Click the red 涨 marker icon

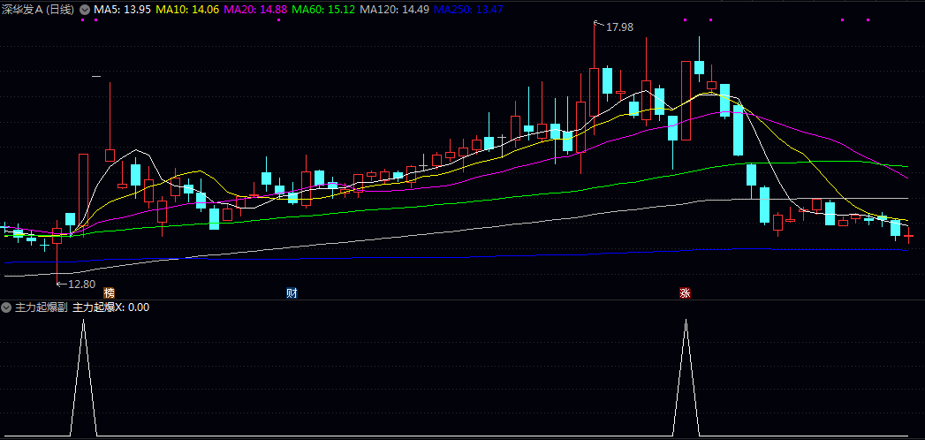[x=685, y=292]
